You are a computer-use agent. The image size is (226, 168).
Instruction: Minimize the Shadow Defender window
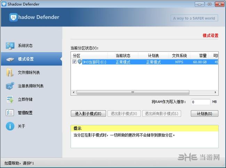click(x=200, y=4)
